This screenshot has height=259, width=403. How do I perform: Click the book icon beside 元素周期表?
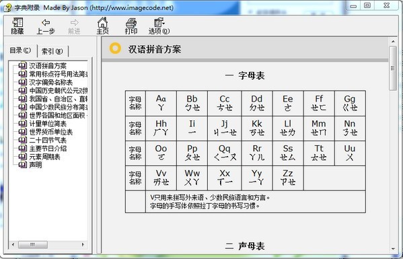[23, 156]
